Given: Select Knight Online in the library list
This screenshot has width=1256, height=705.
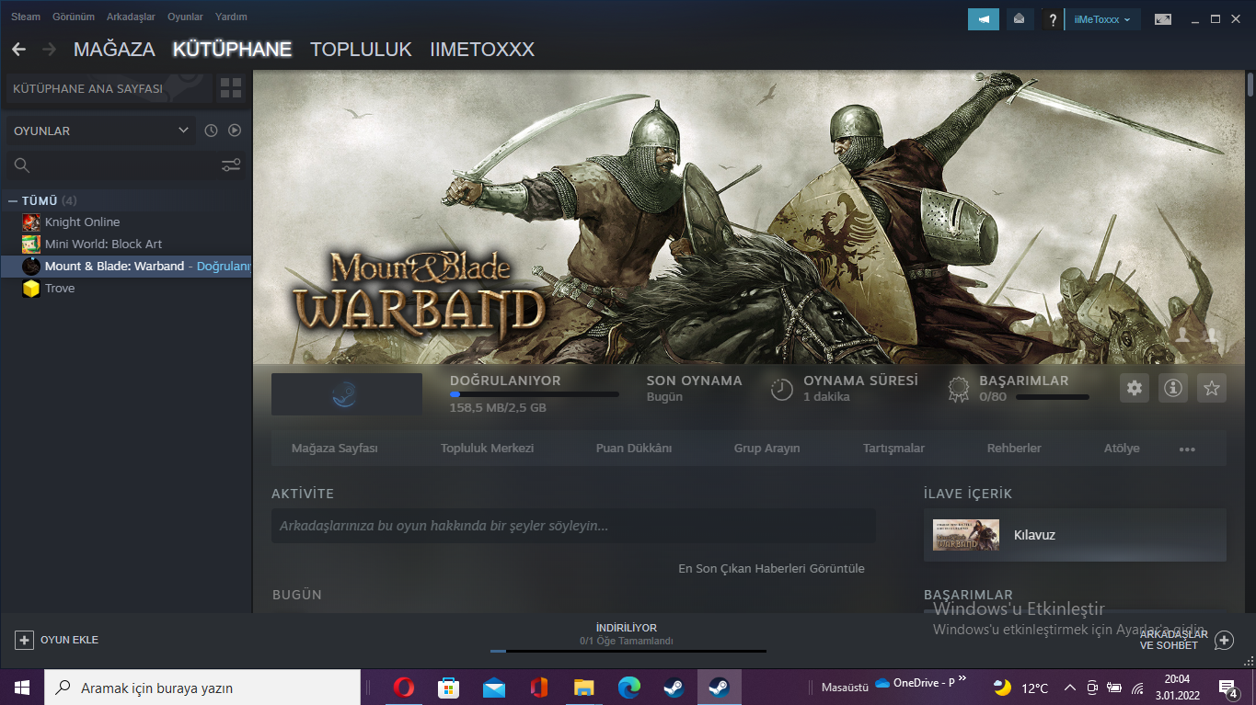Looking at the screenshot, I should (126, 222).
